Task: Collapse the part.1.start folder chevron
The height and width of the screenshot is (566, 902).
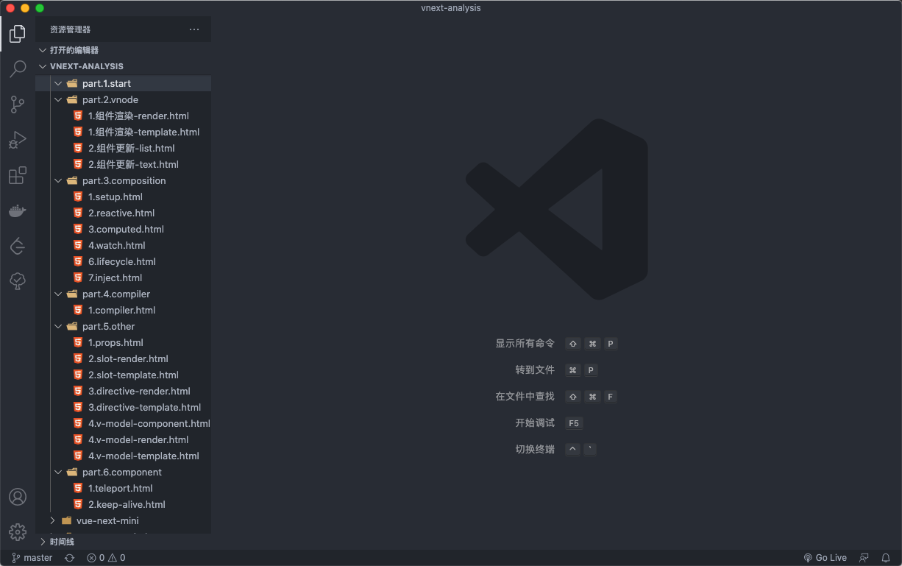Action: 58,83
